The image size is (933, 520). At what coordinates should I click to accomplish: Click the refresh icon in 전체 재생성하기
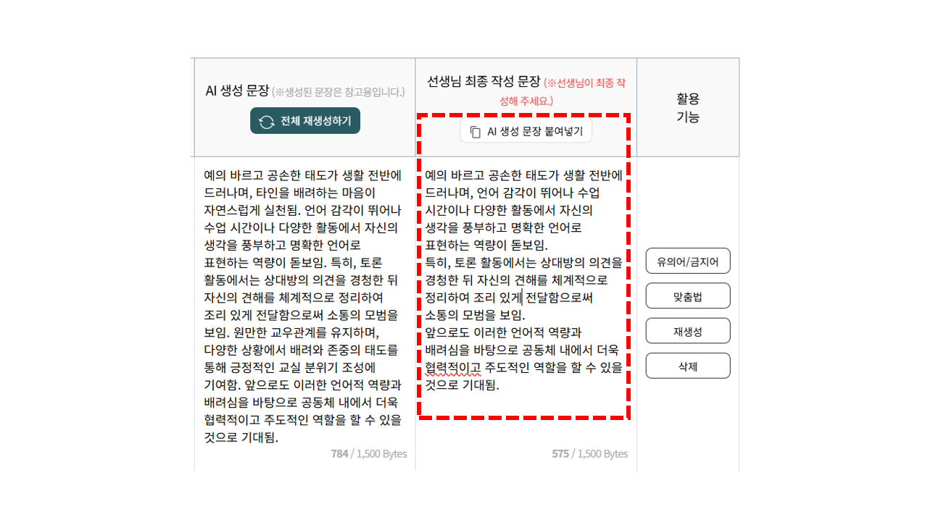(x=266, y=122)
